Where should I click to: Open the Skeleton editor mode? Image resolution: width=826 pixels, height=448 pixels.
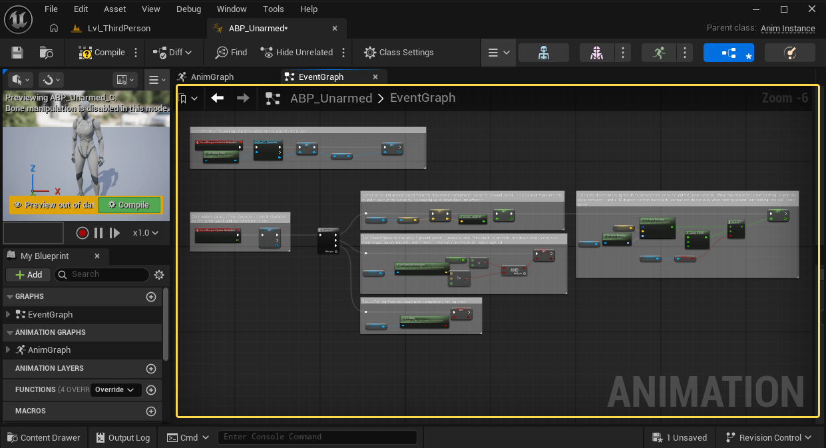[543, 53]
